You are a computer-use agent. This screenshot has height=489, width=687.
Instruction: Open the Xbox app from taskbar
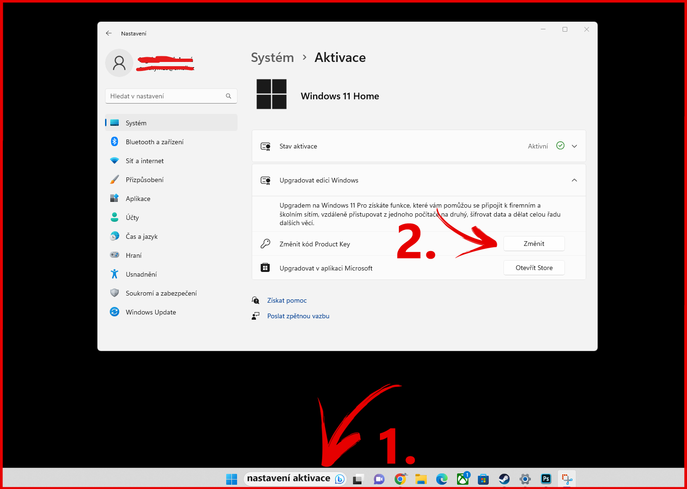click(463, 479)
